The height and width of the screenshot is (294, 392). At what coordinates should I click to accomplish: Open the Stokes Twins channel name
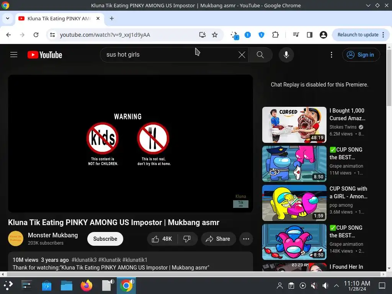[343, 127]
